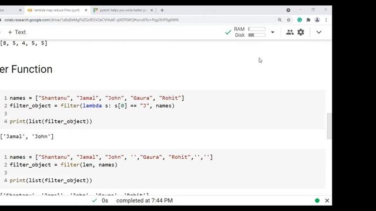This screenshot has height=211, width=376.
Task: Open the Extensions puzzle icon
Action: [x=308, y=20]
